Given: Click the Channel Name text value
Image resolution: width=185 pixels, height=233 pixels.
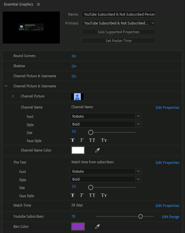Looking at the screenshot, I should coord(82,107).
